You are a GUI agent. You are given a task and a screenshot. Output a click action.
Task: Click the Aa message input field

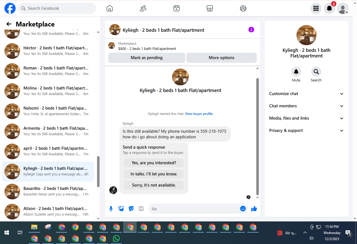tap(194, 209)
